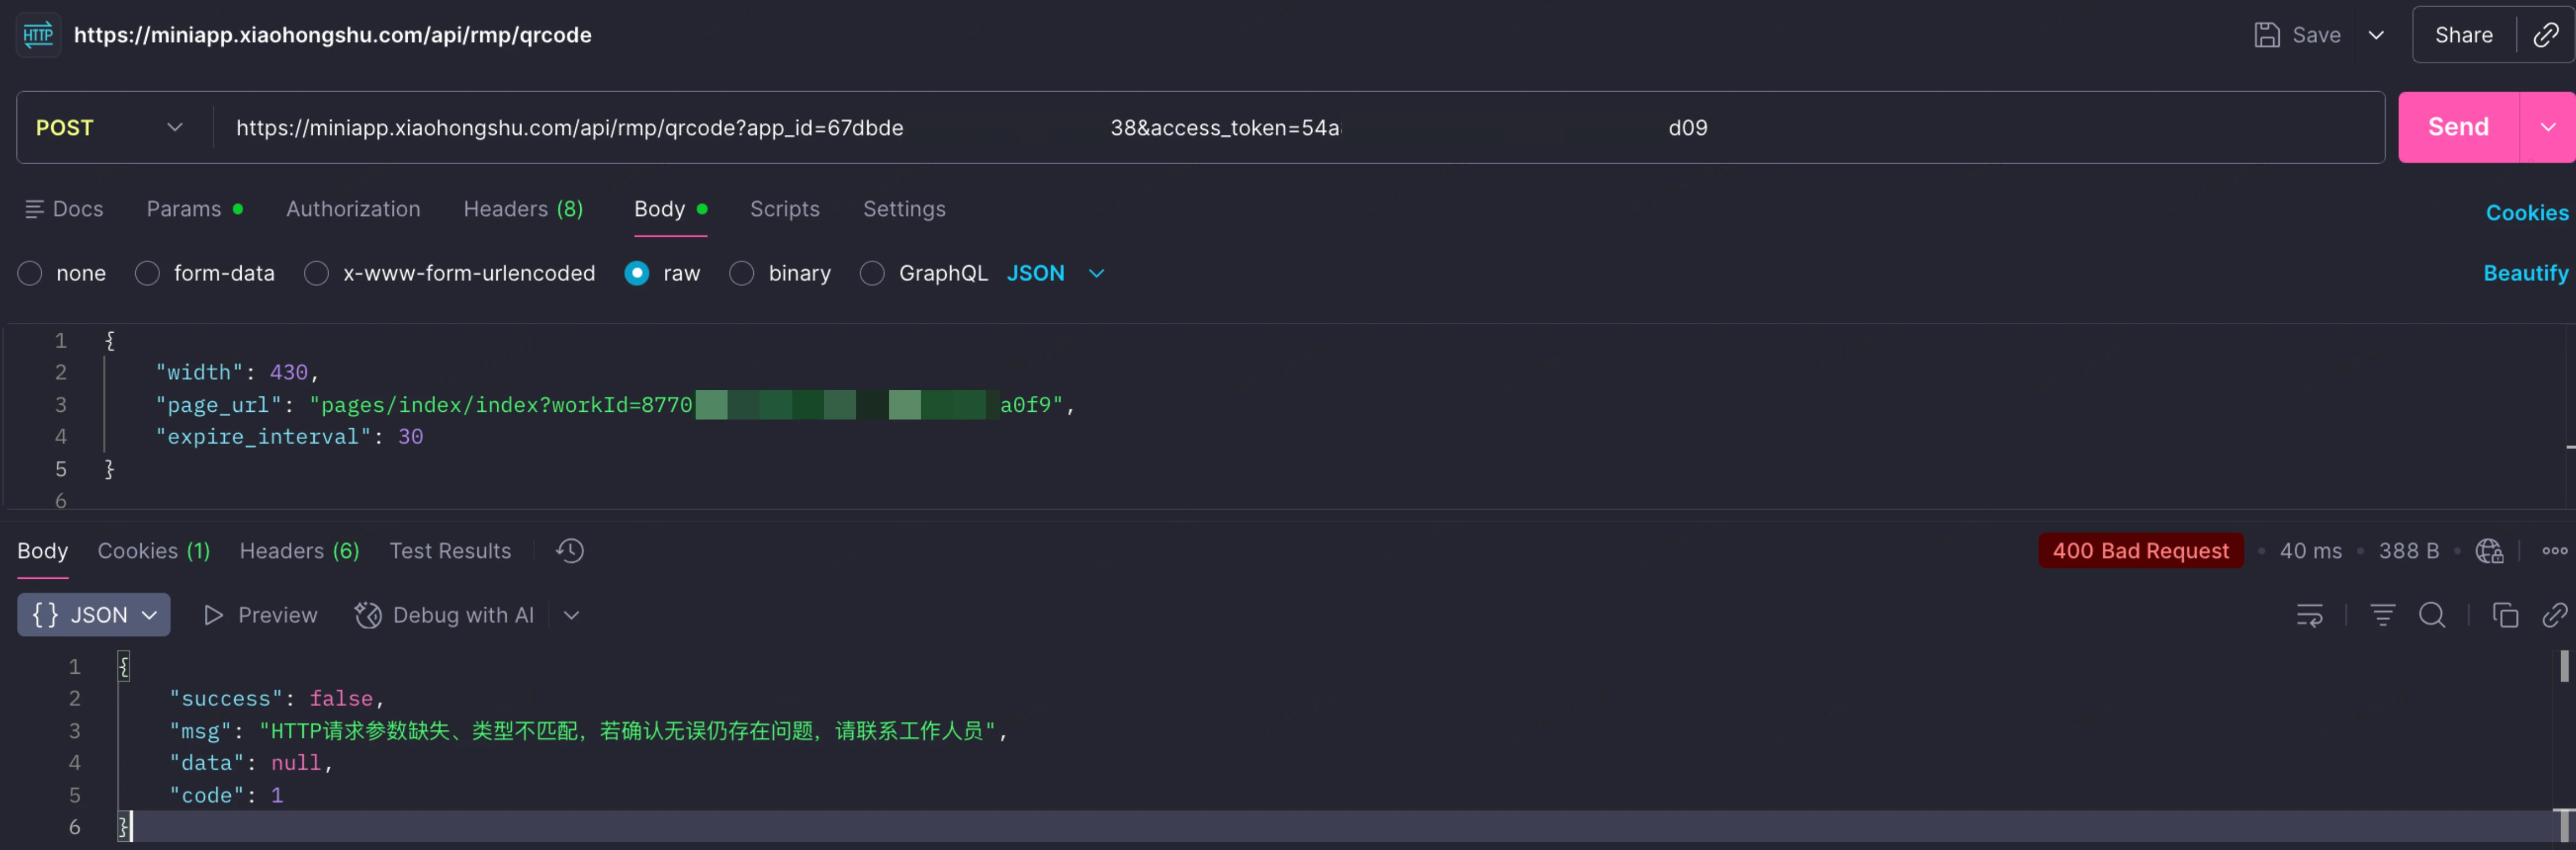This screenshot has height=850, width=2576.
Task: Click the Save button
Action: pos(2297,35)
